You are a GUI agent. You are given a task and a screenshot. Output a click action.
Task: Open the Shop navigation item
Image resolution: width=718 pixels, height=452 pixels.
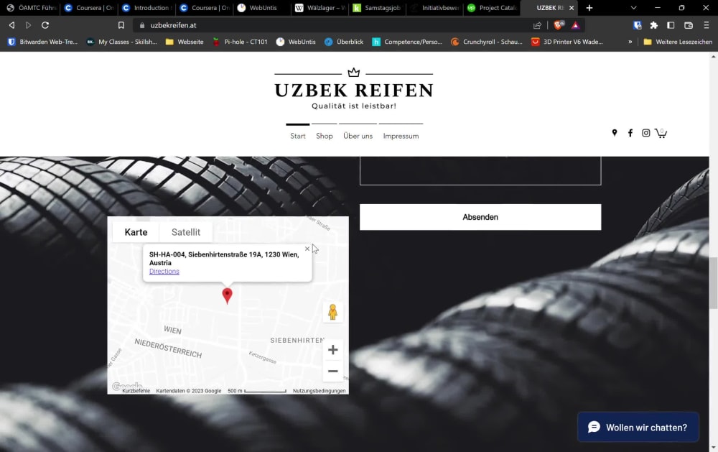[x=325, y=136]
